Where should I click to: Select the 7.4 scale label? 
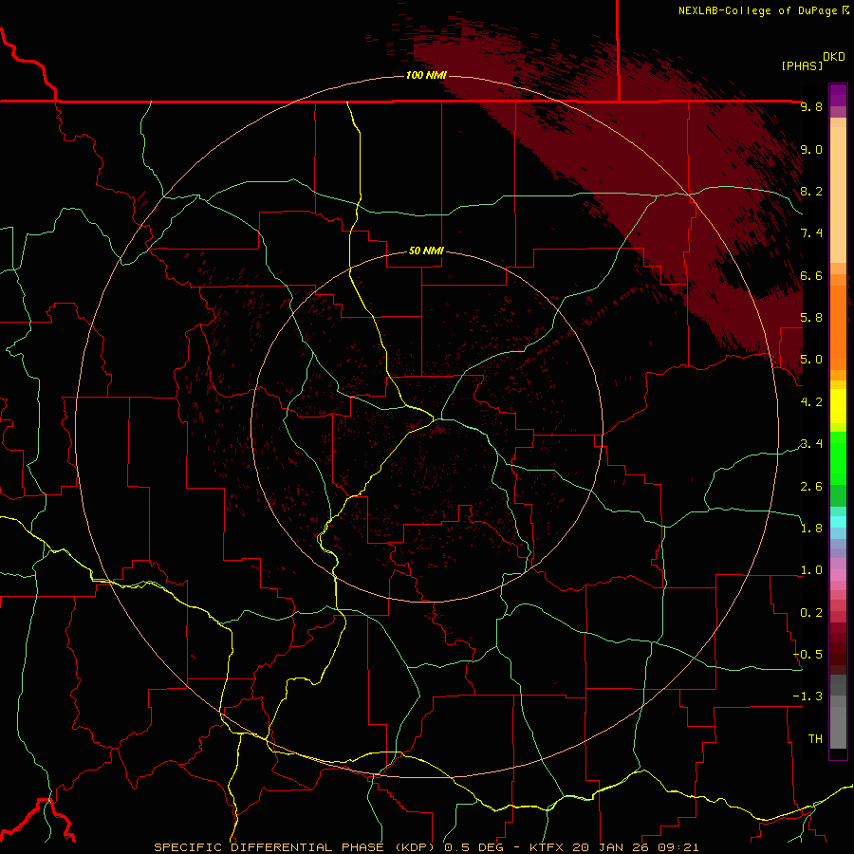coord(811,233)
